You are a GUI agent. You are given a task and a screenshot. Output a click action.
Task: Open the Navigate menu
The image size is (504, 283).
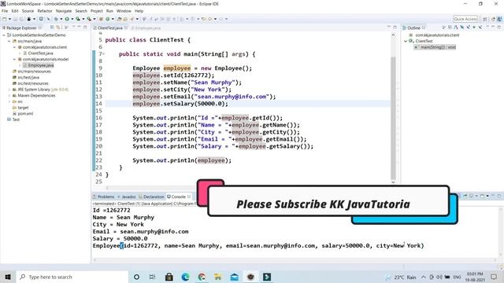point(64,11)
